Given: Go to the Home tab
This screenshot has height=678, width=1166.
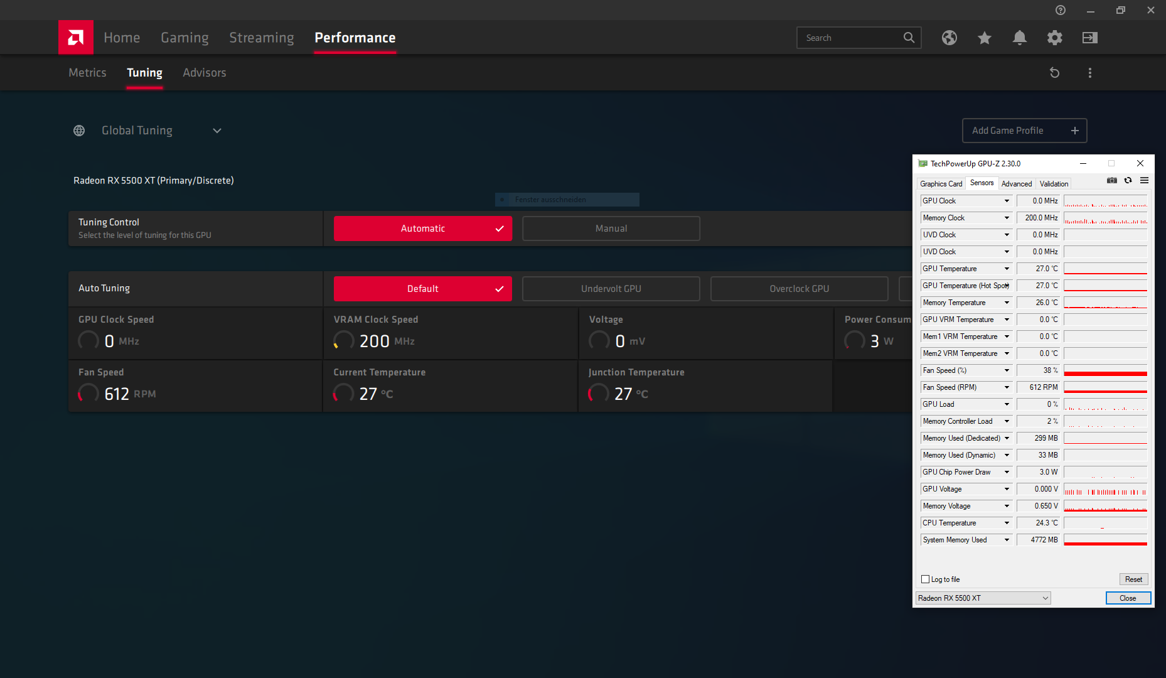Looking at the screenshot, I should point(122,38).
